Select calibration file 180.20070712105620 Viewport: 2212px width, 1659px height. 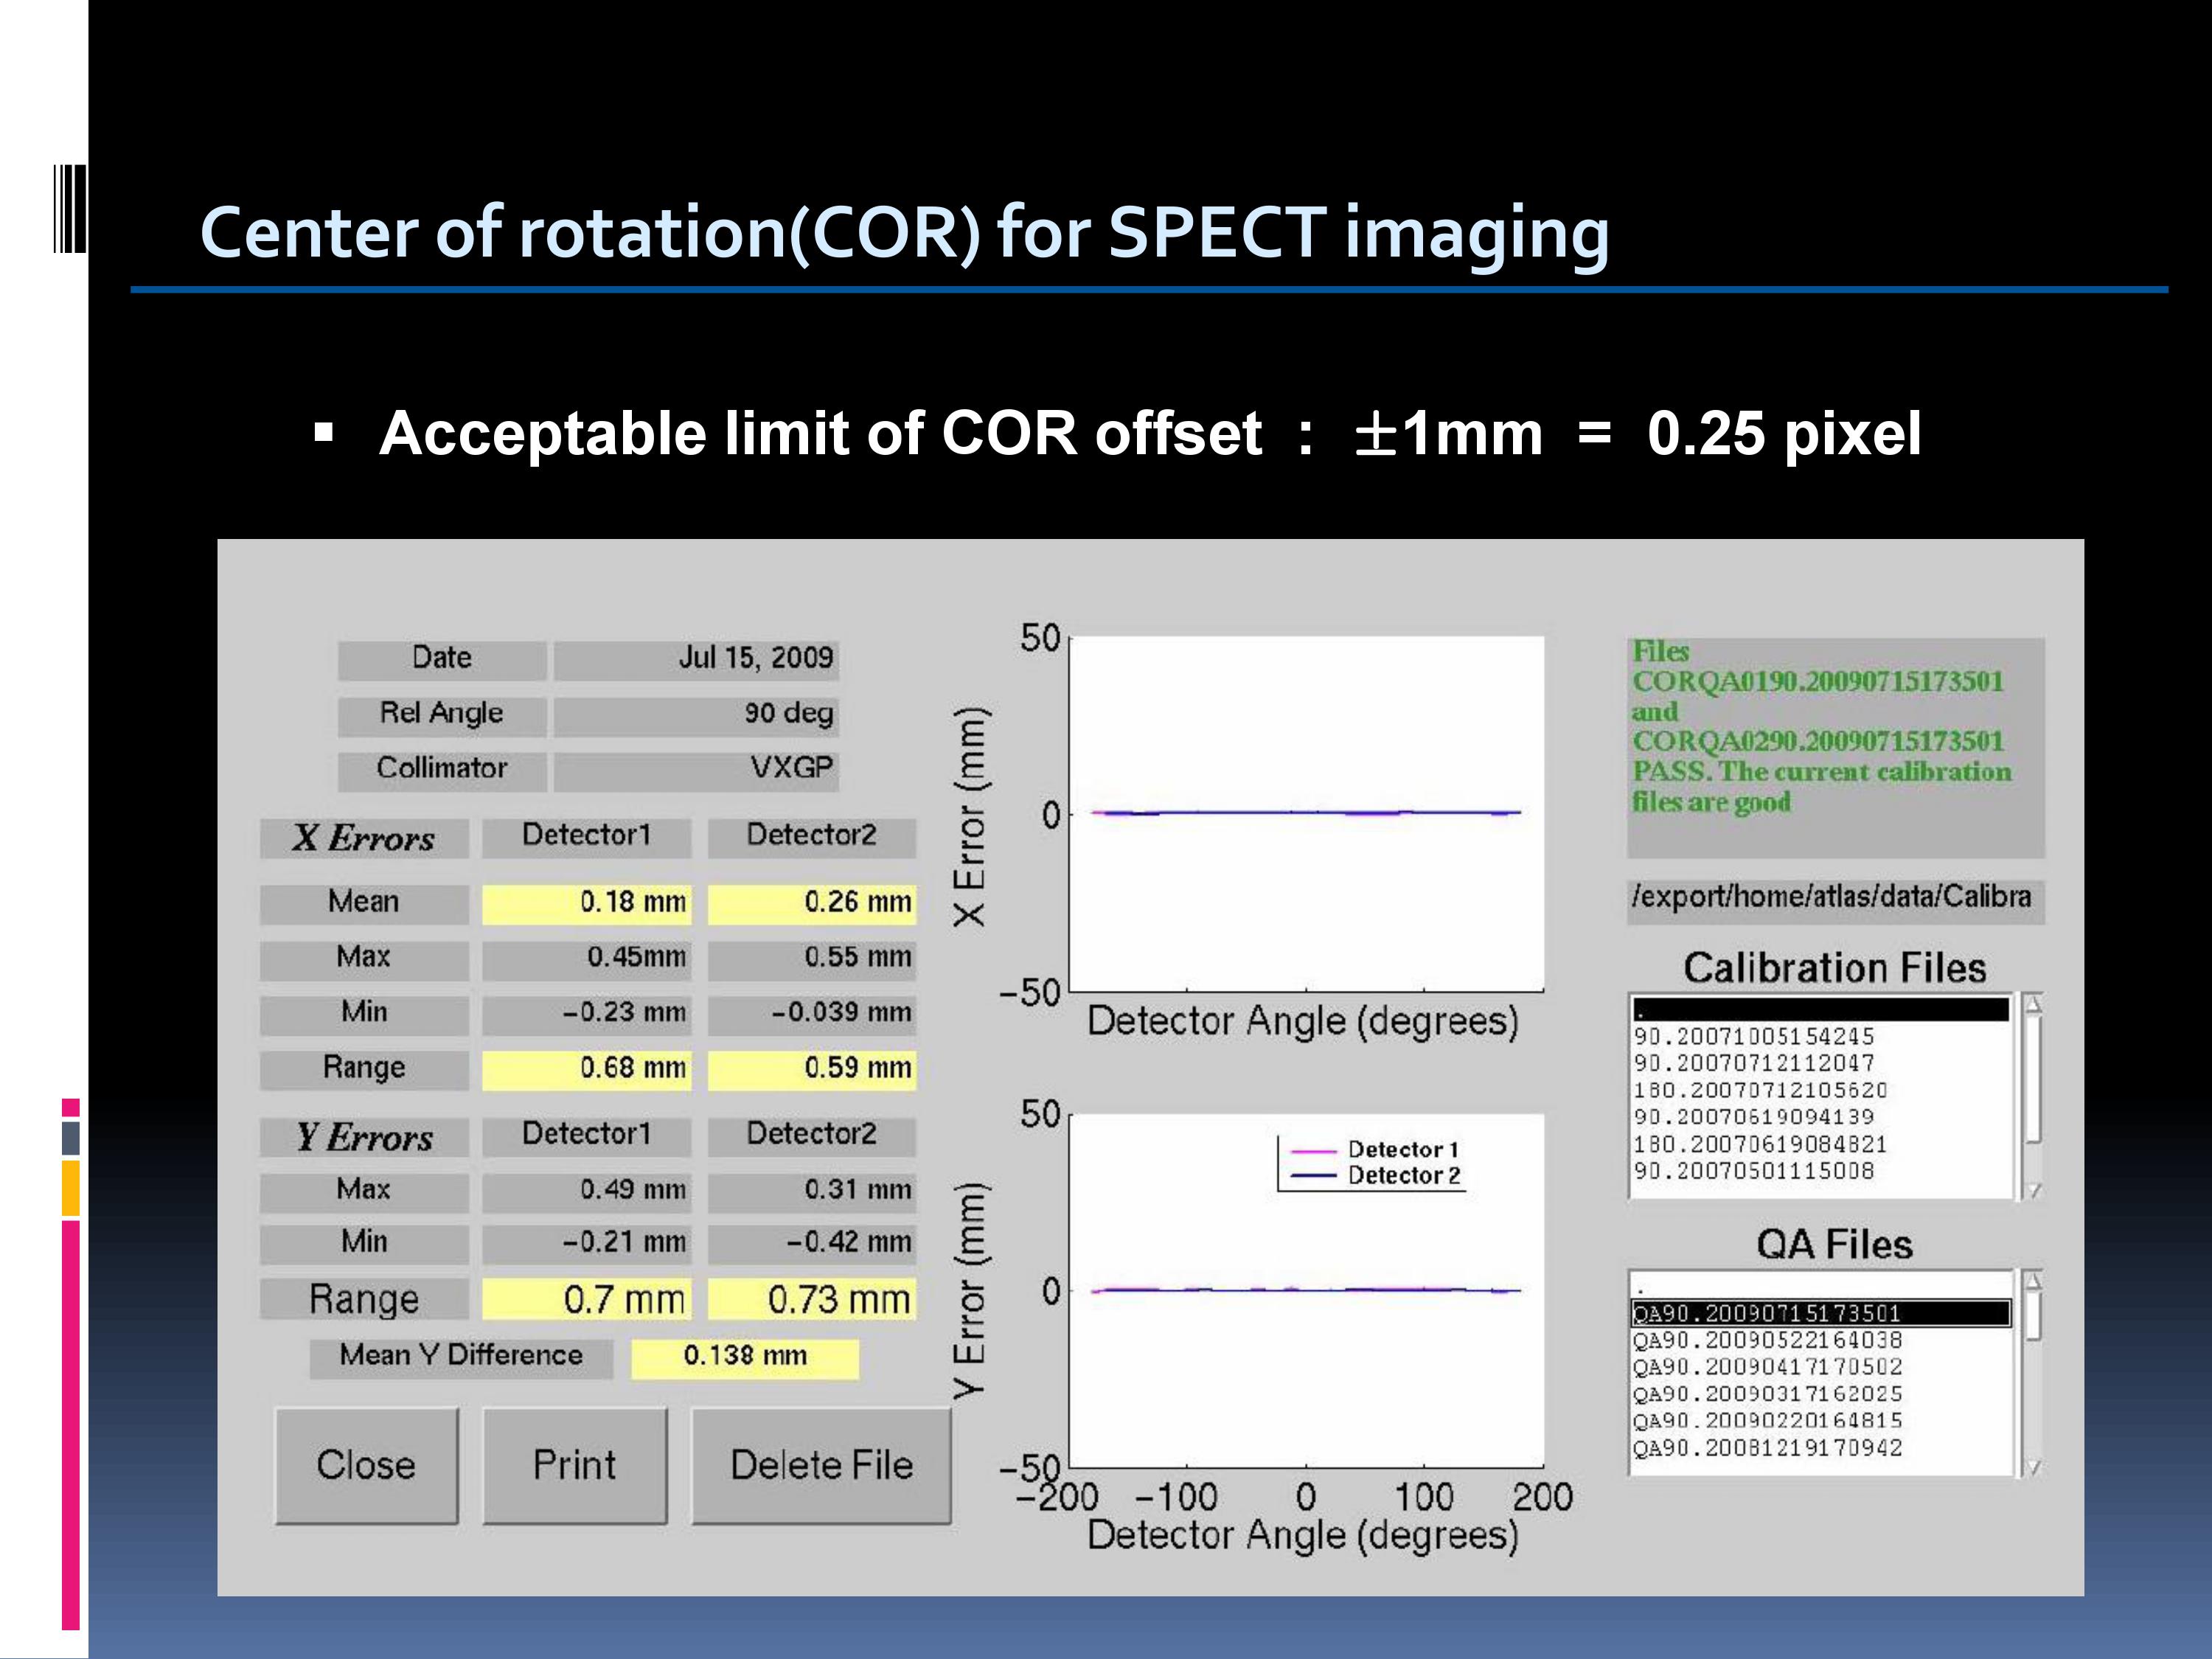pos(1760,1090)
